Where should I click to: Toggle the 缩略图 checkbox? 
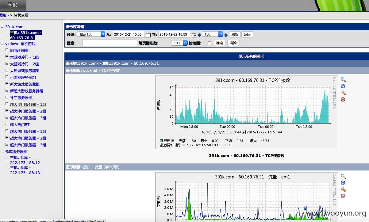(209, 43)
